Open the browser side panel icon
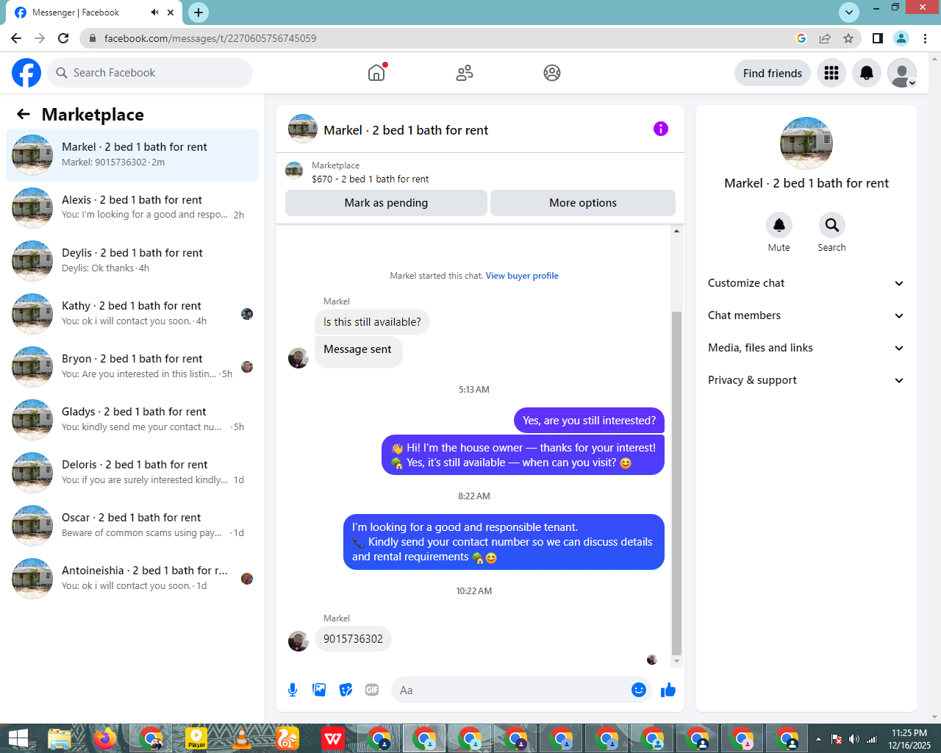Viewport: 941px width, 753px height. pyautogui.click(x=878, y=38)
